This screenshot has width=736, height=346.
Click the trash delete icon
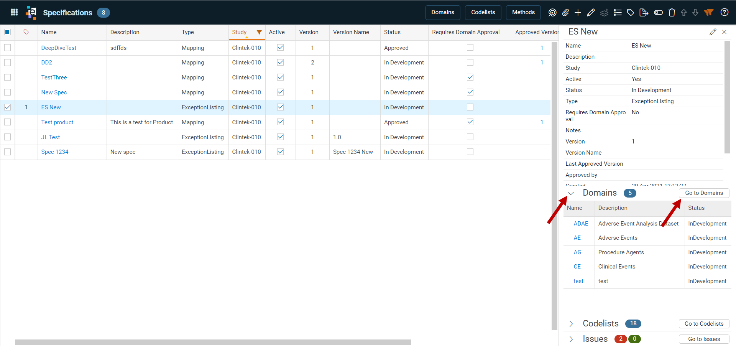click(672, 13)
